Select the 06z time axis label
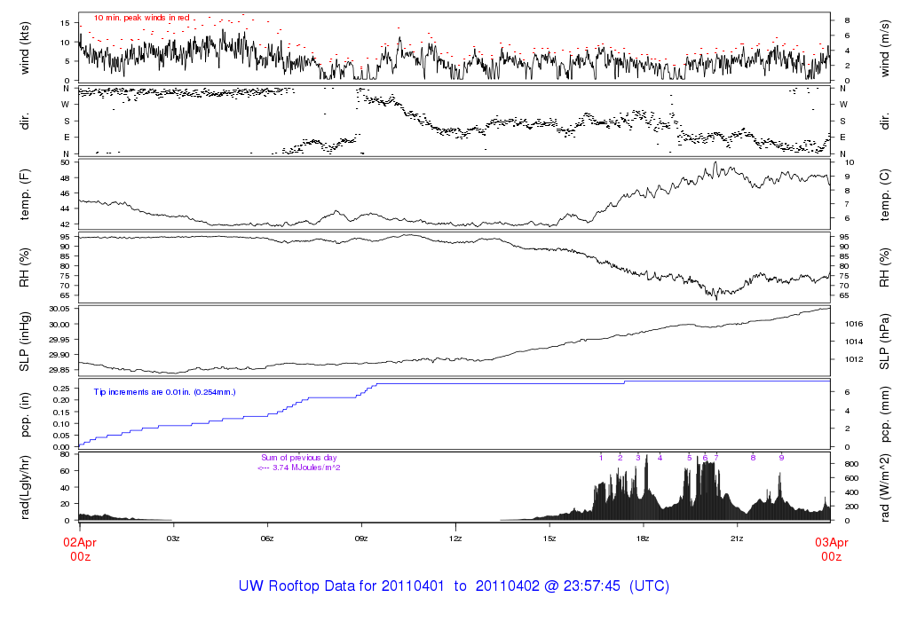The image size is (909, 621). coord(267,538)
